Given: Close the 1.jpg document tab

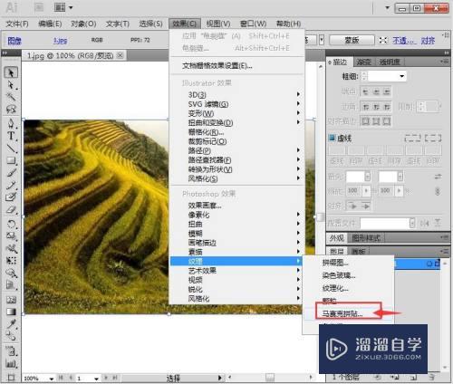Looking at the screenshot, I should 120,55.
